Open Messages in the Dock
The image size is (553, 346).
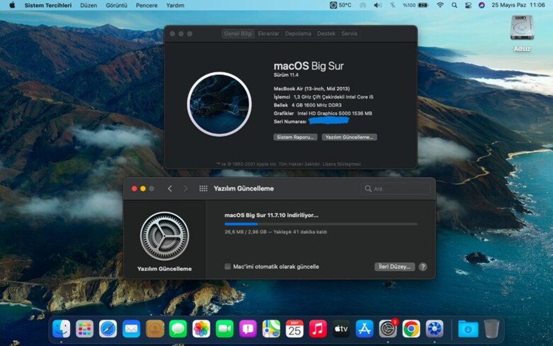click(x=178, y=329)
